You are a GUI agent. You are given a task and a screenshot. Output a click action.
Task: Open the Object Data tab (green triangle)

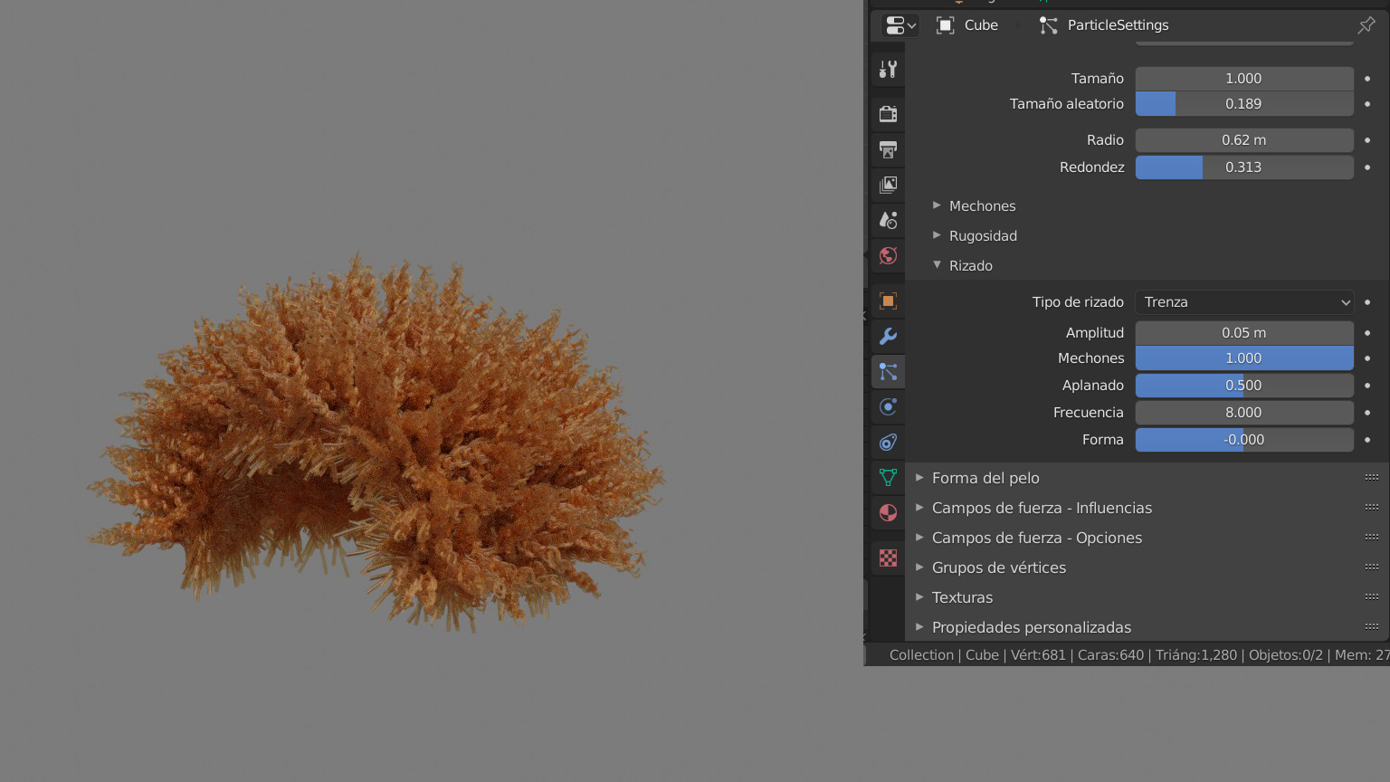[888, 477]
